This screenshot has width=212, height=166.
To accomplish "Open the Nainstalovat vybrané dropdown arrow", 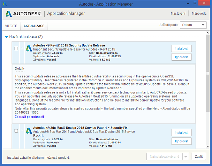I will coord(185,157).
